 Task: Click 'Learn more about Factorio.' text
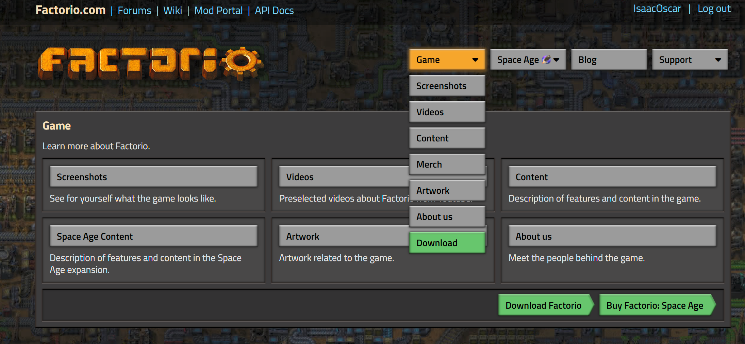(x=96, y=146)
